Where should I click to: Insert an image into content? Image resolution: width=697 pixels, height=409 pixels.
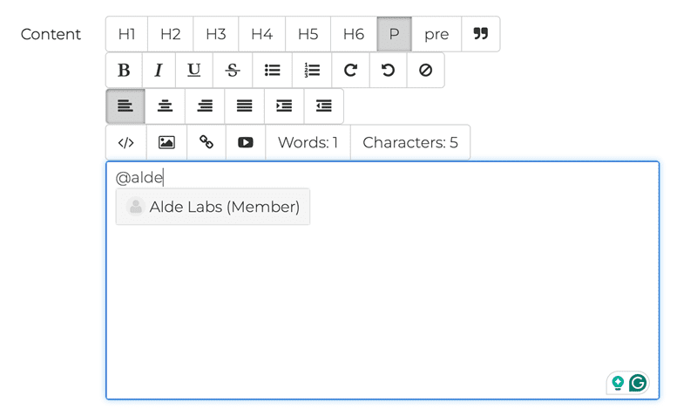pos(166,142)
